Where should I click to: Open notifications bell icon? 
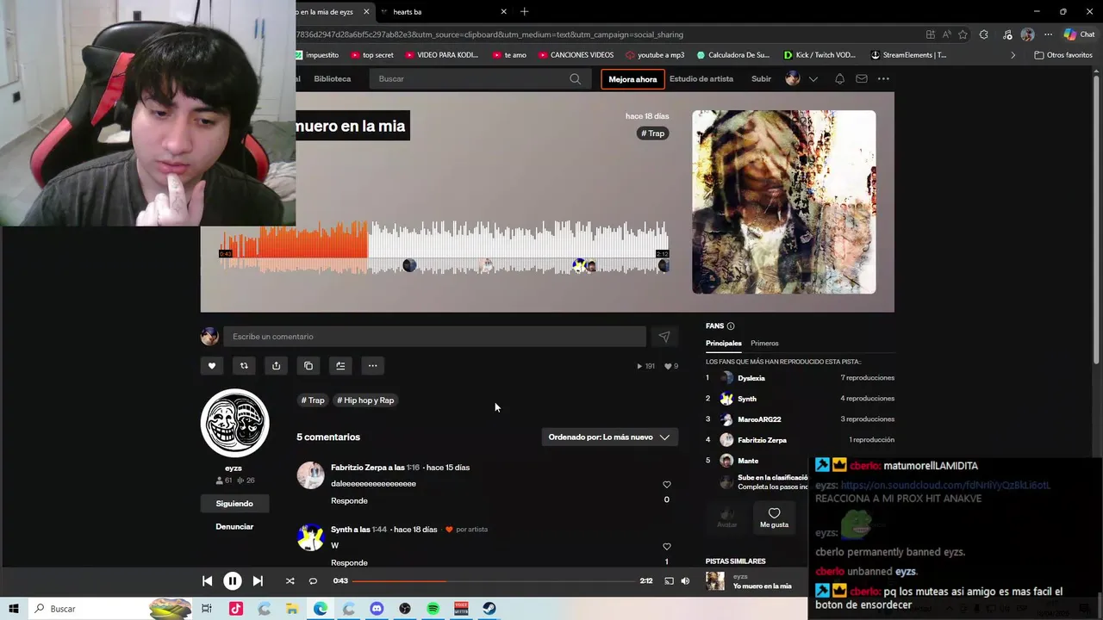click(x=839, y=78)
